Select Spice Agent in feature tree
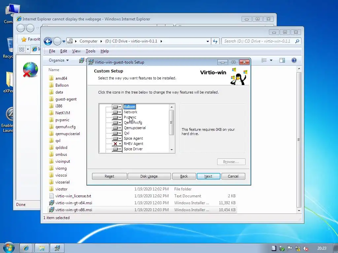 133,138
